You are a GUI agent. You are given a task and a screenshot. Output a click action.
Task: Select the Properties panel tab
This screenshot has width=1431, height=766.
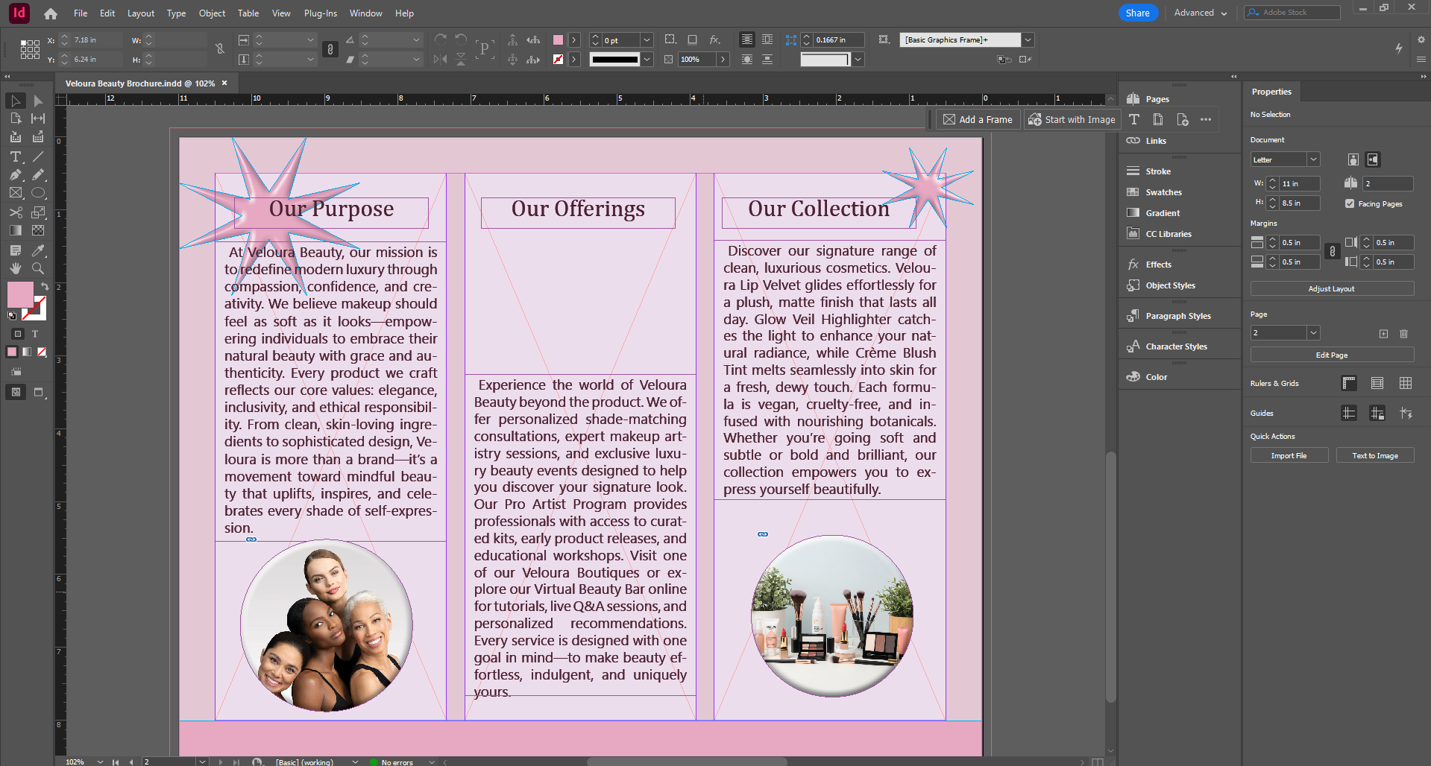[1271, 92]
